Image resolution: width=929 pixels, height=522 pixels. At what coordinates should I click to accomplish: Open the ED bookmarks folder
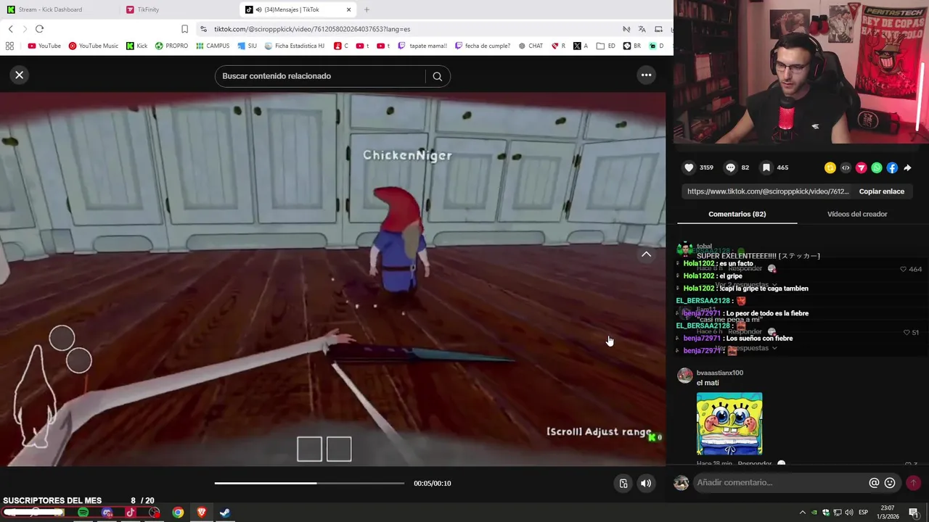pyautogui.click(x=606, y=46)
